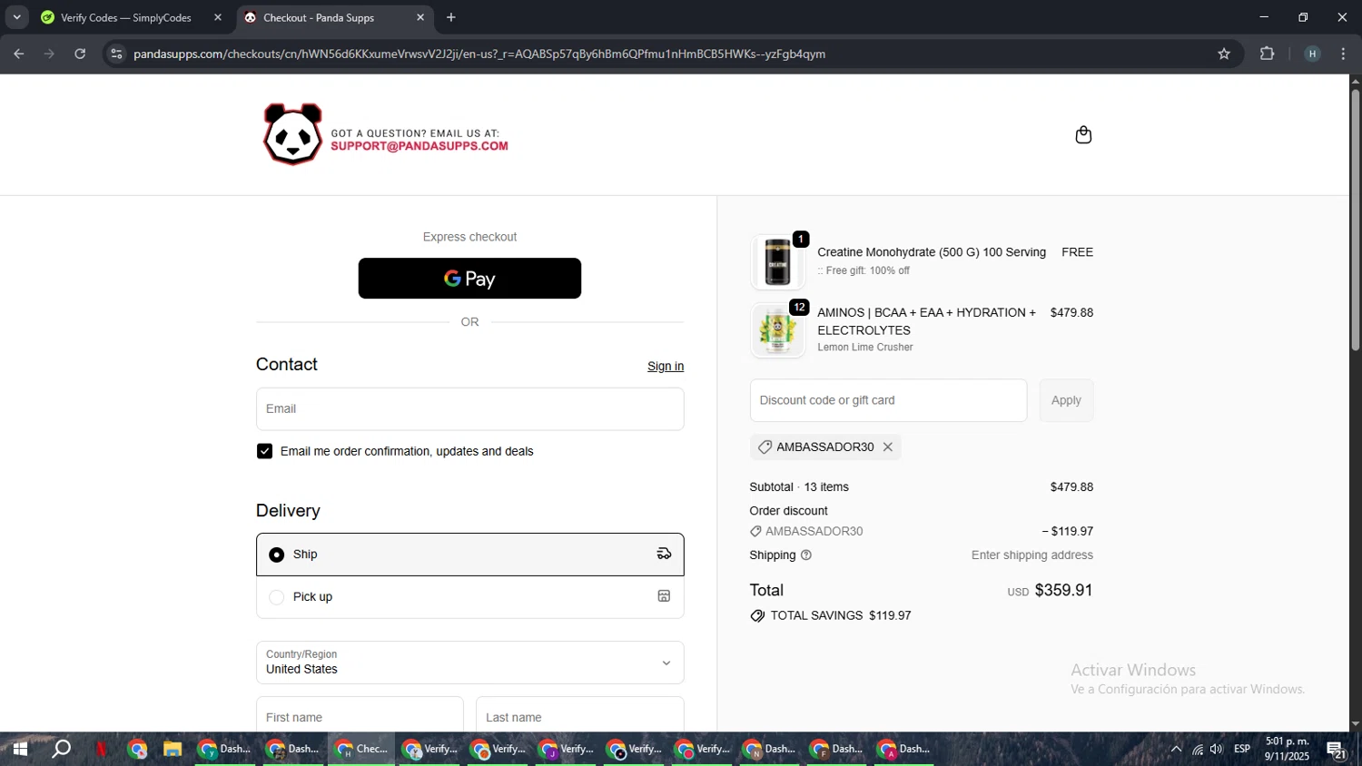Click the Lemon Lime Crusher variant text
Image resolution: width=1362 pixels, height=766 pixels.
[x=865, y=348]
